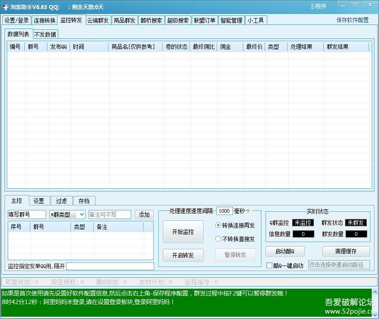Open the 设置 lower tab
This screenshot has height=319, width=379.
tap(39, 201)
